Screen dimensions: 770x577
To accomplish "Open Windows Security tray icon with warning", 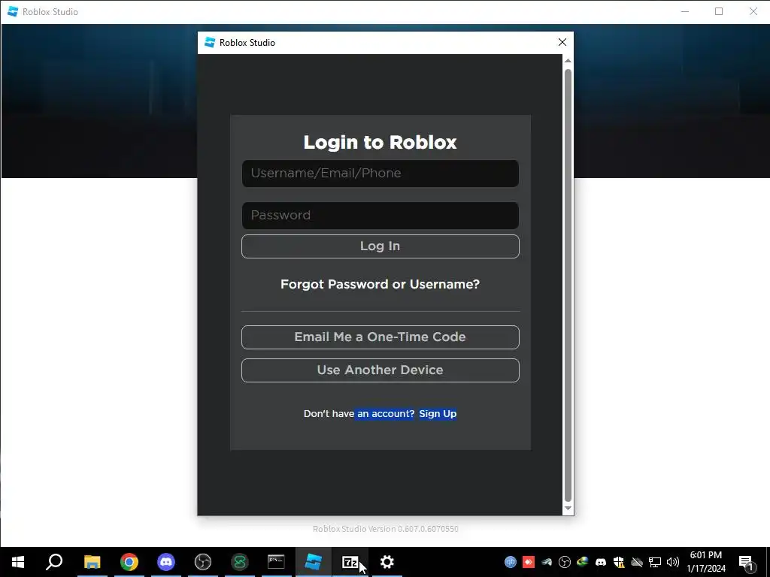I will [619, 562].
